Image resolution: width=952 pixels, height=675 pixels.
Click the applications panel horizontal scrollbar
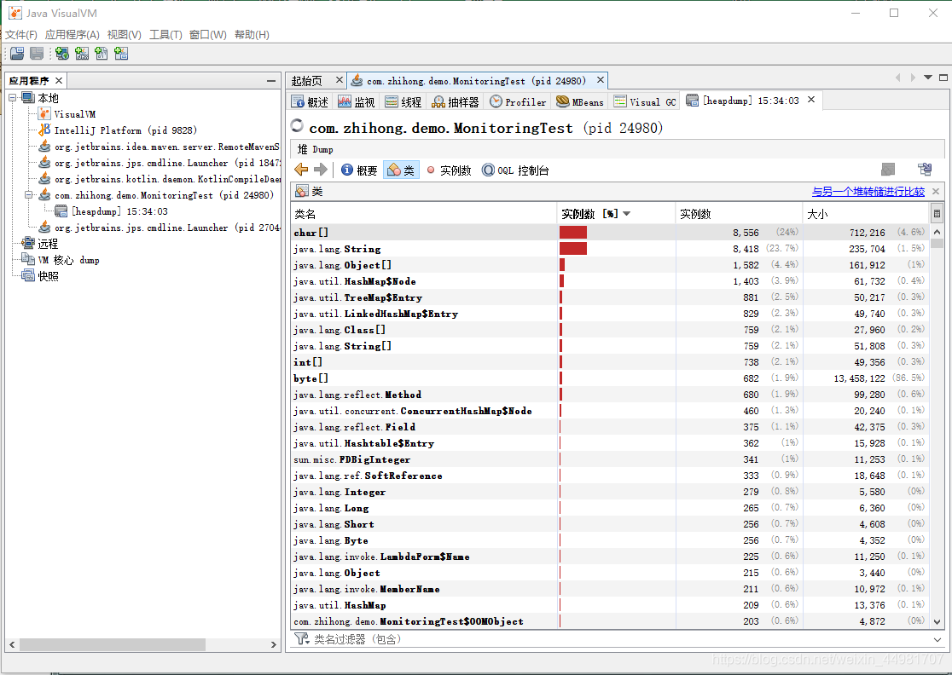[113, 644]
